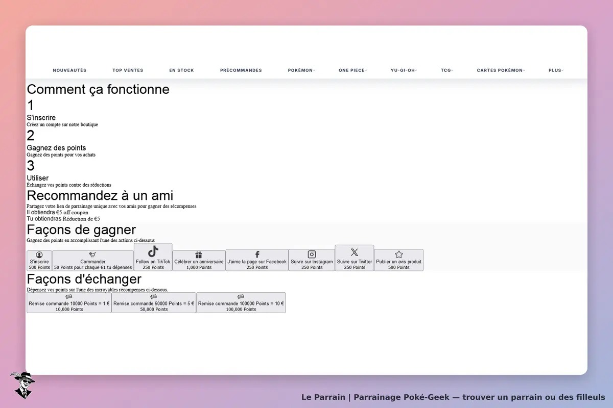This screenshot has height=408, width=613.
Task: Click the Facebook logo icon
Action: click(x=257, y=254)
